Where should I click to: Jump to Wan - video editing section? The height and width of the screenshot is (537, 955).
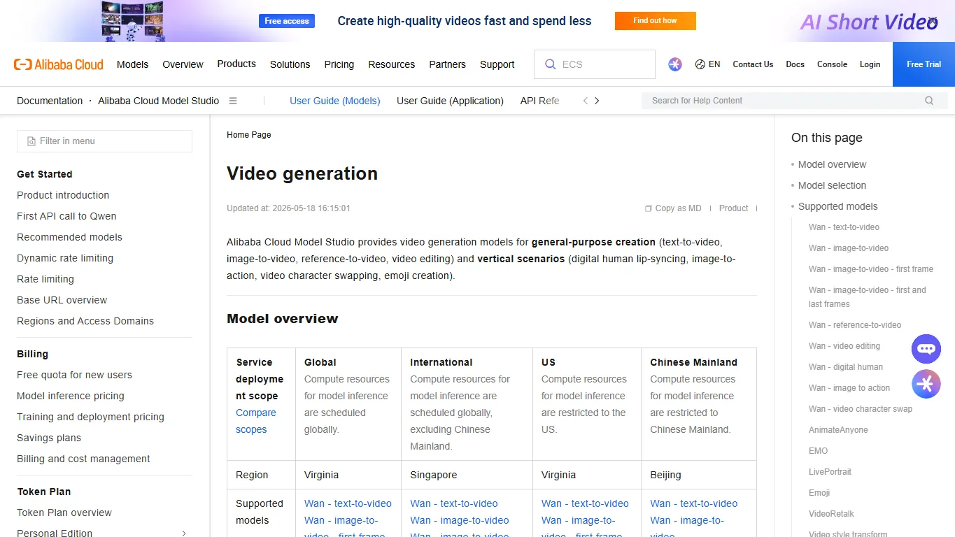coord(844,346)
